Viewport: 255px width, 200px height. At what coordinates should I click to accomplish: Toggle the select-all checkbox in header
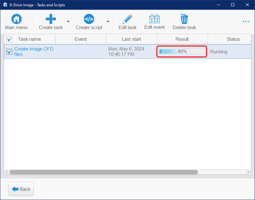pyautogui.click(x=9, y=39)
